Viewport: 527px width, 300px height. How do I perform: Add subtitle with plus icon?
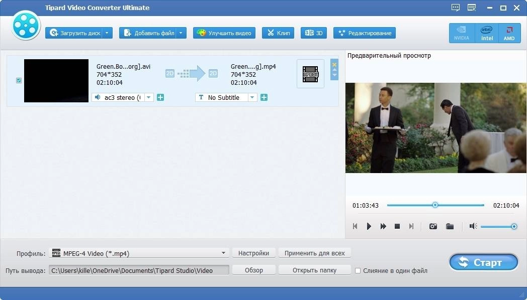264,97
